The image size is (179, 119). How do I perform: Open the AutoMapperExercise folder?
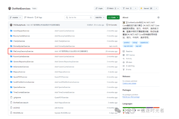tap(21, 31)
